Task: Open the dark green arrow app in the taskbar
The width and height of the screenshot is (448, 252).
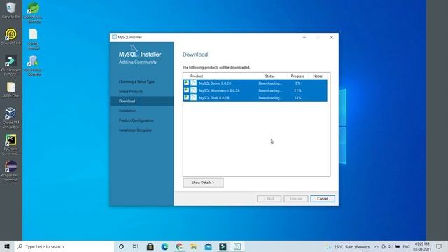Action: (x=223, y=246)
